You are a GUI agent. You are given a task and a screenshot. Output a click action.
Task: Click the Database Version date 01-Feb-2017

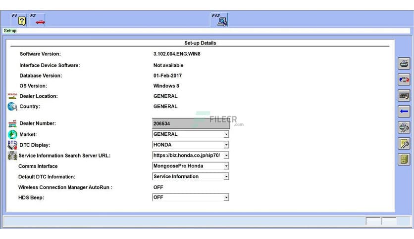click(167, 76)
